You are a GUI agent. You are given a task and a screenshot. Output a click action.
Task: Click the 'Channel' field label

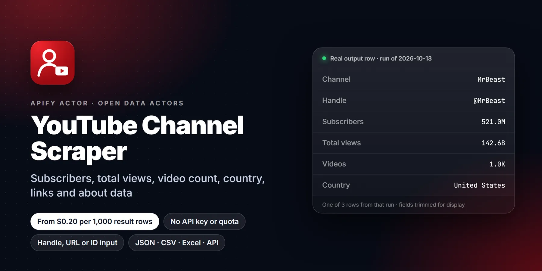tap(336, 79)
